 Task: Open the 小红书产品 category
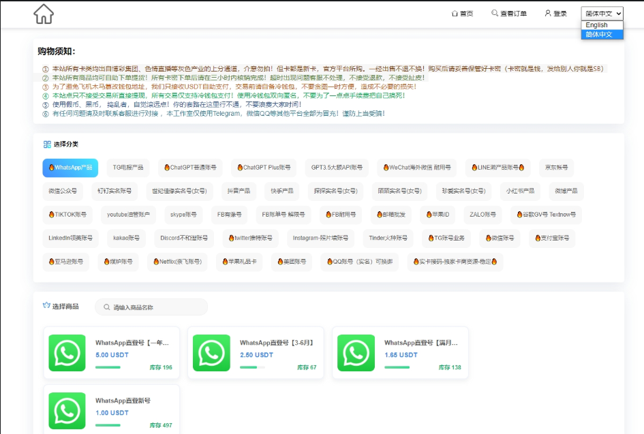click(521, 191)
